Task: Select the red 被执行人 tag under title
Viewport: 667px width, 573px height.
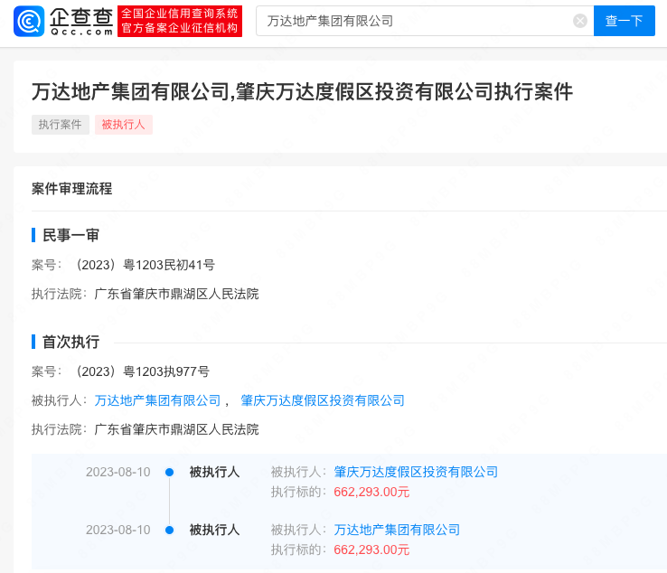Action: [x=124, y=125]
